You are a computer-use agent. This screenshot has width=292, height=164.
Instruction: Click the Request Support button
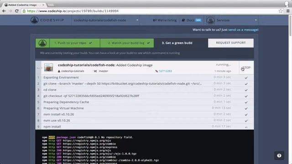pos(231,43)
